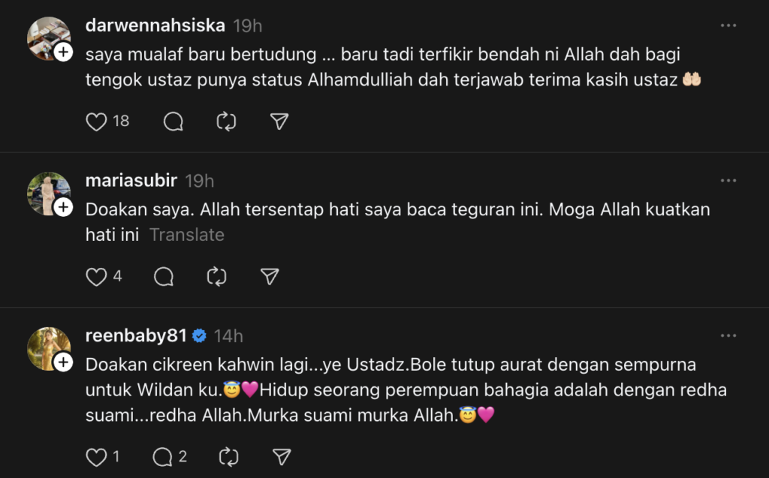Repost reenbaby81's comment
769x478 pixels.
[x=228, y=456]
